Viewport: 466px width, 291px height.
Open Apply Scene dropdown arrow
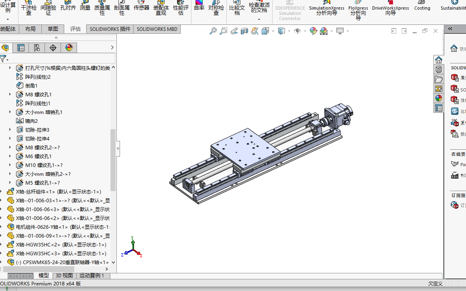332,31
